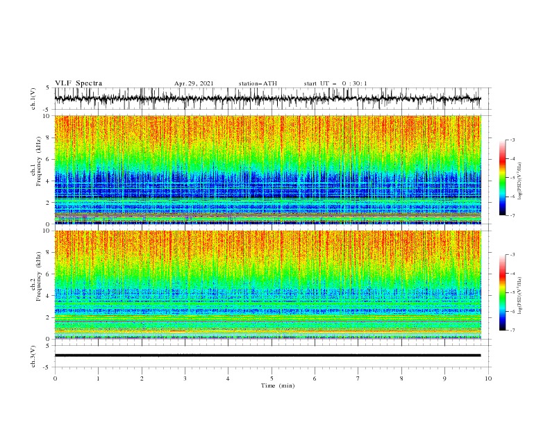Click the '-3' label on ch.1 colorbar

pyautogui.click(x=512, y=140)
